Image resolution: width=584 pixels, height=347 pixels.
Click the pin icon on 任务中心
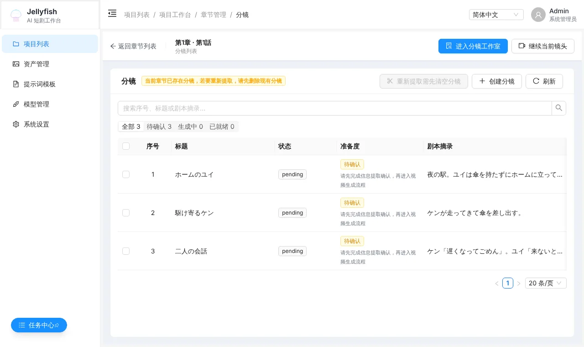coord(57,326)
